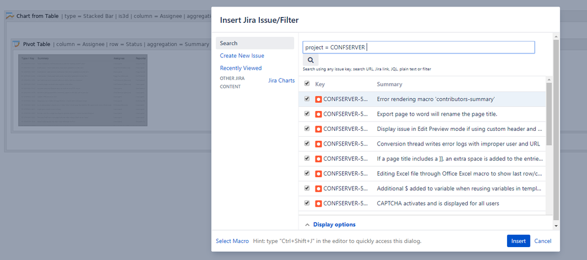
Task: Click the magnifier search button
Action: pos(310,60)
